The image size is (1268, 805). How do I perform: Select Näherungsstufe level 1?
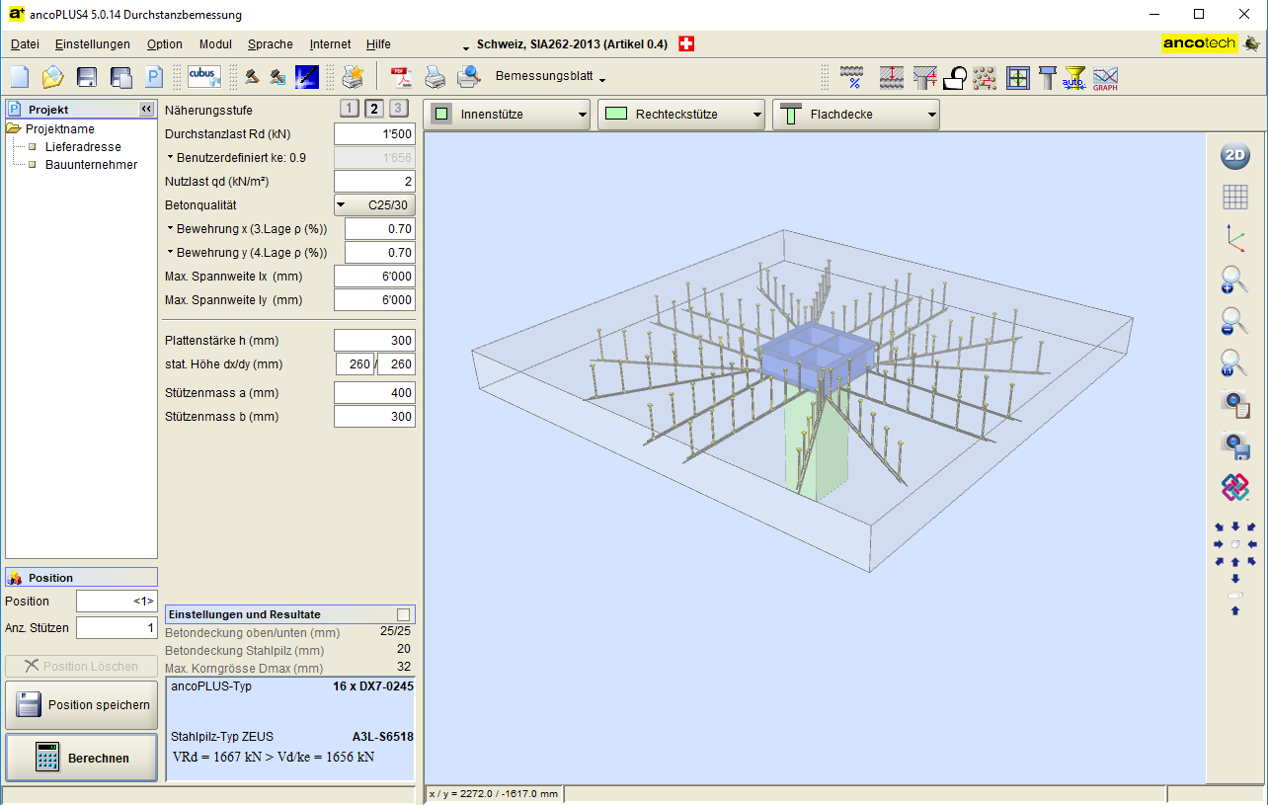tap(351, 110)
